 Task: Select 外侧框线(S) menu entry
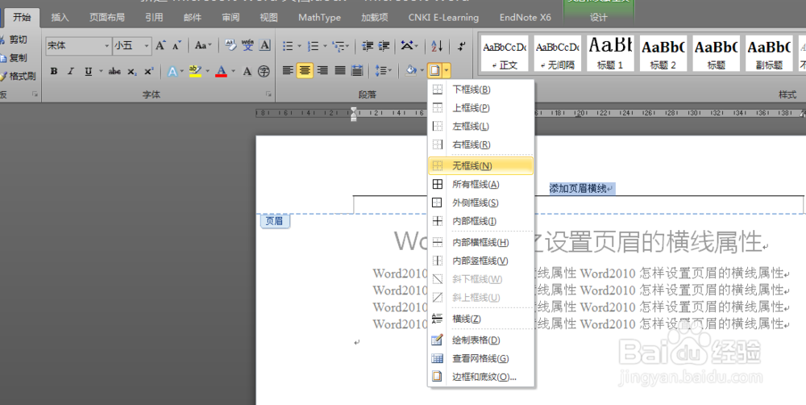point(480,202)
